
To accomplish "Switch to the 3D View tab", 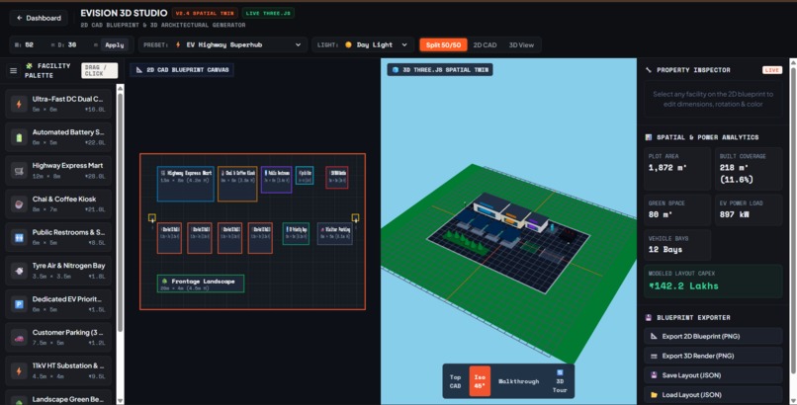I will 521,45.
